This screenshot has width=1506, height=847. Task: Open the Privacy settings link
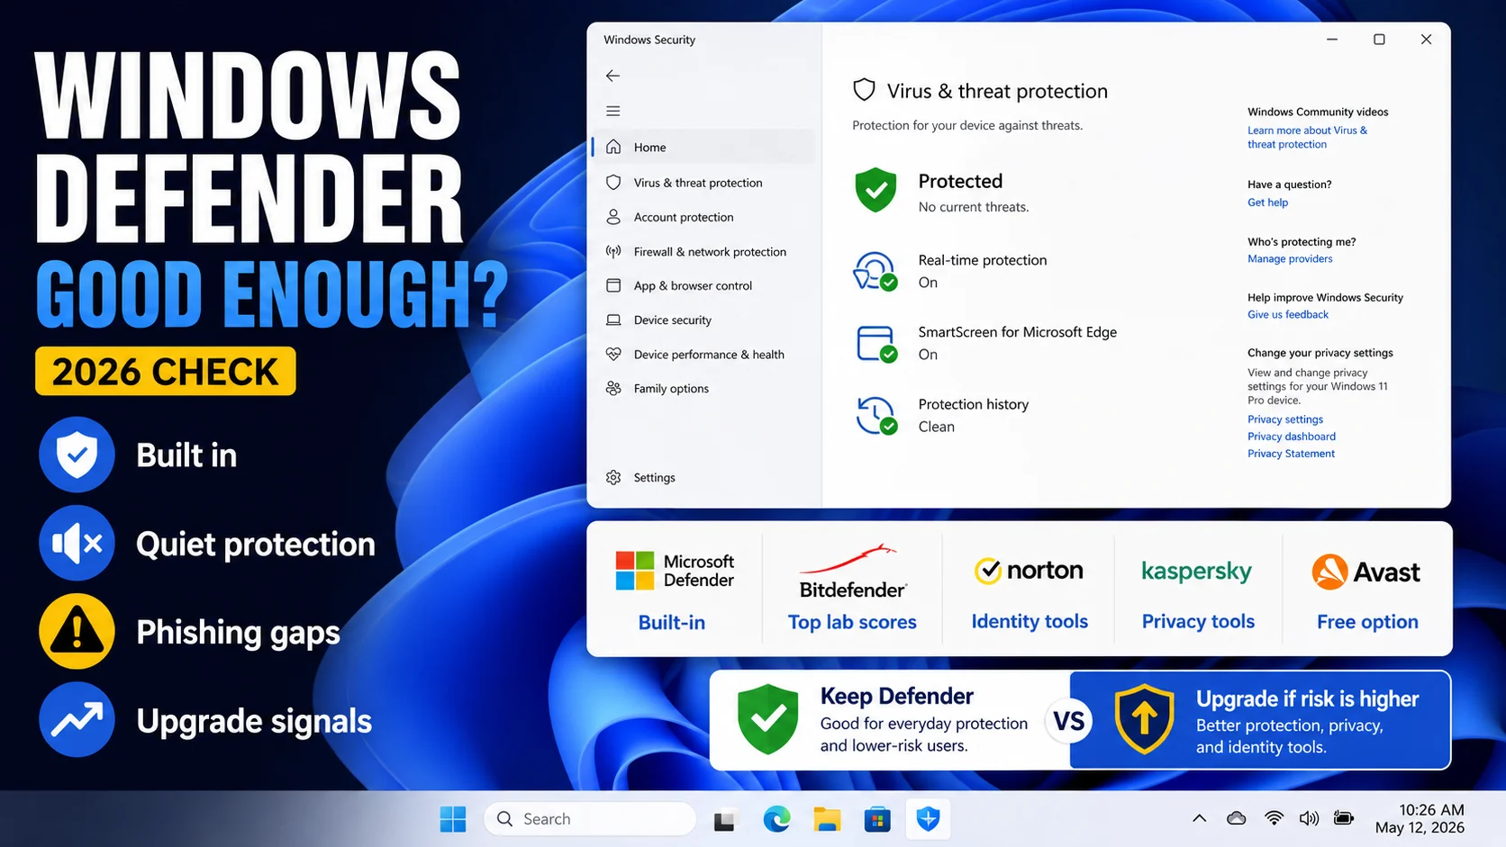(x=1285, y=419)
